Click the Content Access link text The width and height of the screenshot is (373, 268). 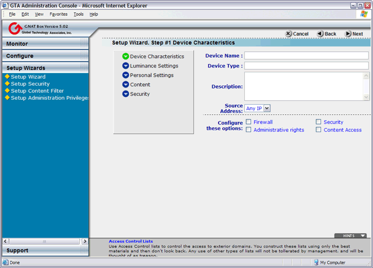pyautogui.click(x=343, y=130)
